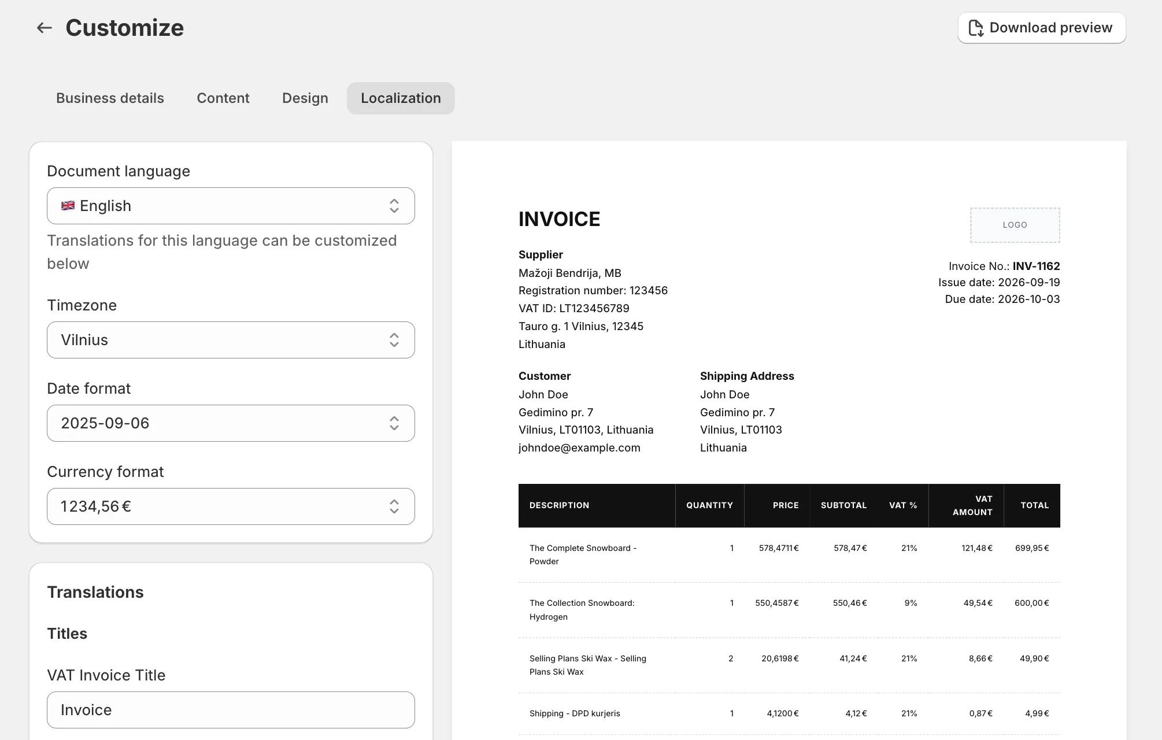Click The Collection Snowboard: Hydrogen description

click(x=582, y=610)
